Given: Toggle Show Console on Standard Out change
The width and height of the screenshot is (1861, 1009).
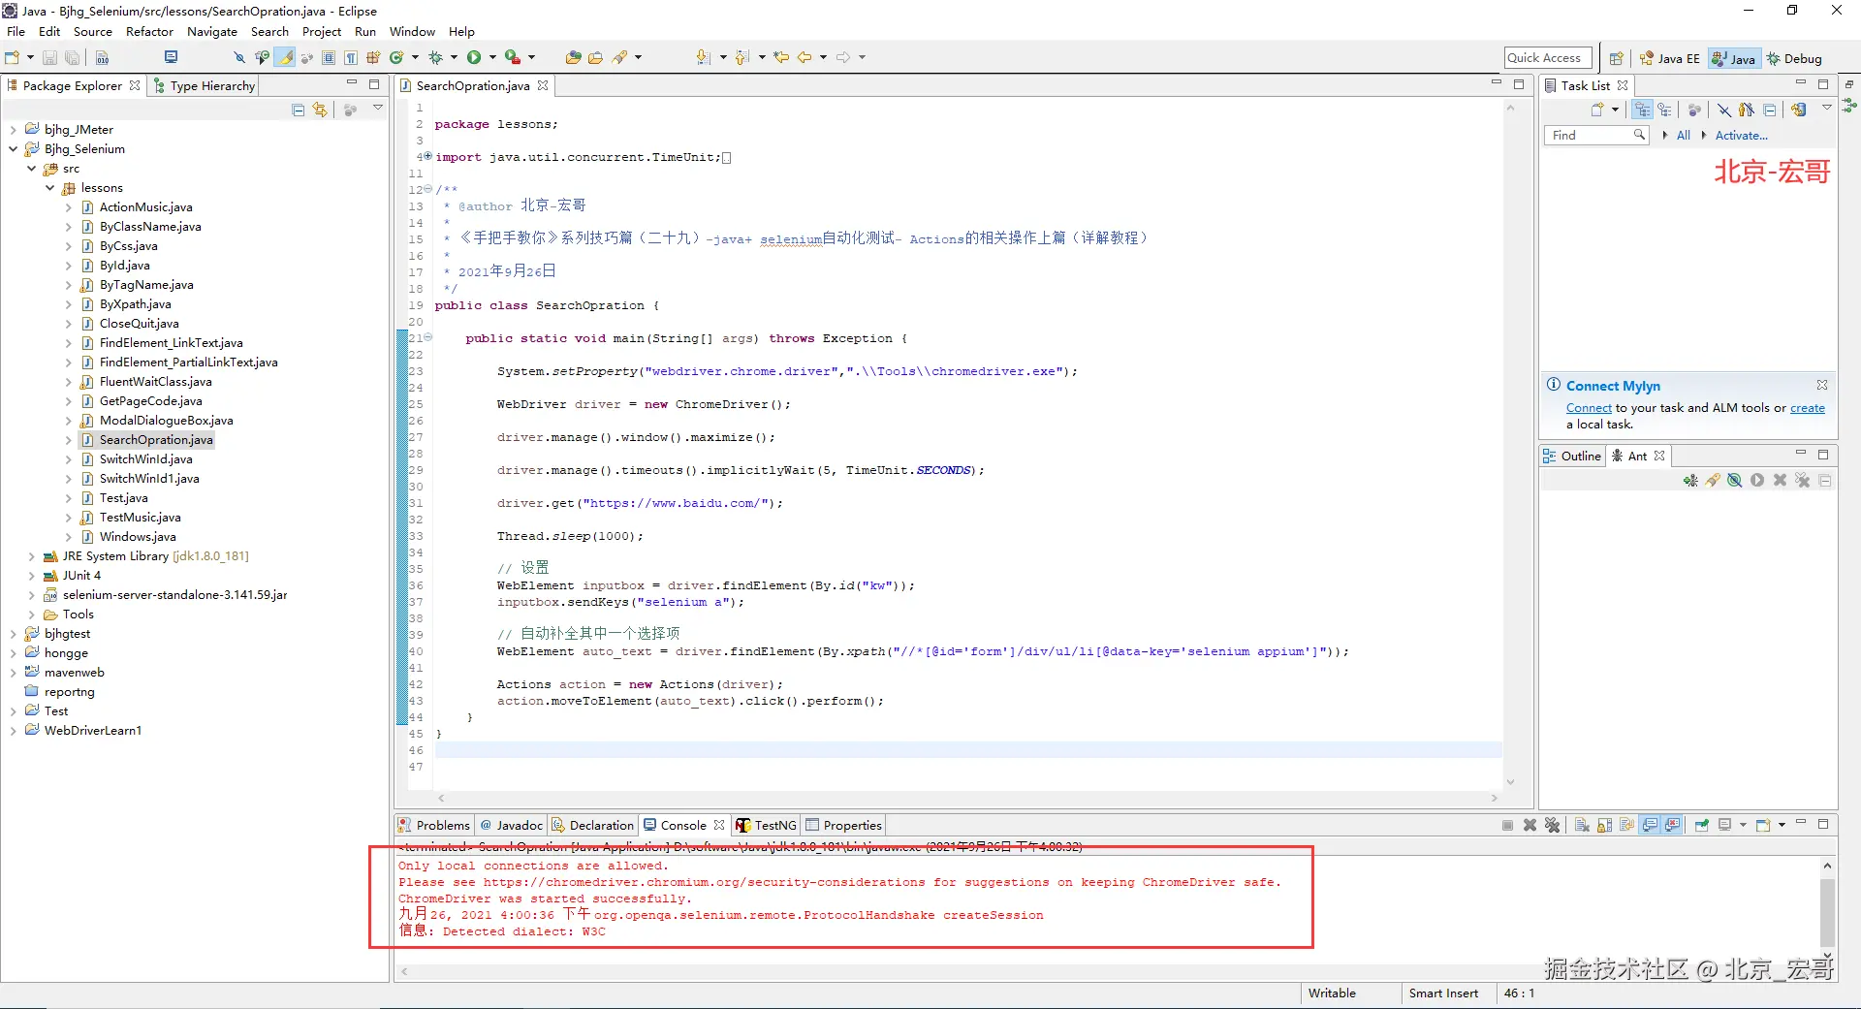Looking at the screenshot, I should 1650,826.
